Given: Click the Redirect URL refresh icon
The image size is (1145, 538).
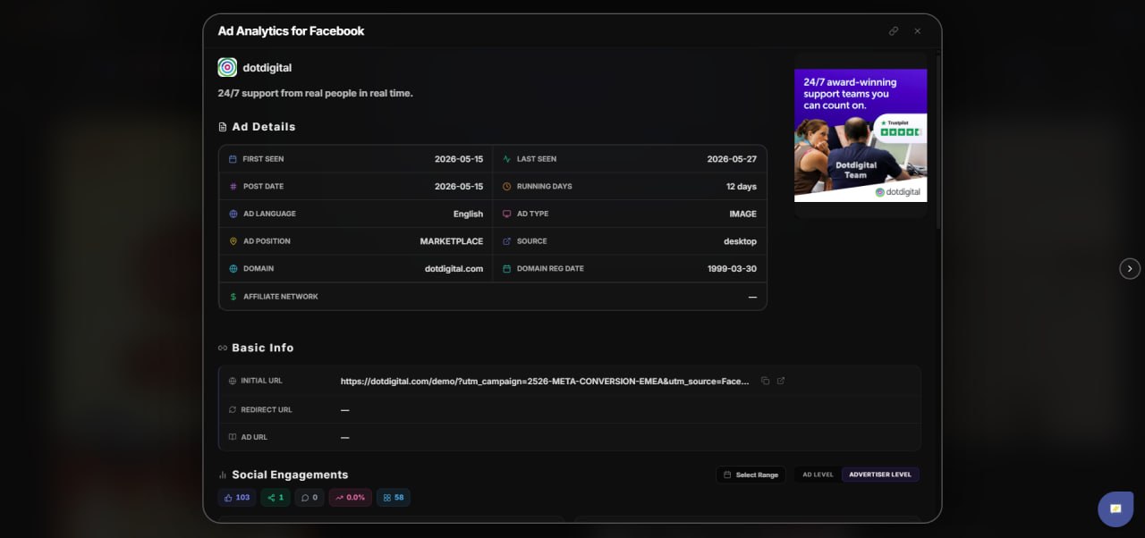Looking at the screenshot, I should (233, 409).
